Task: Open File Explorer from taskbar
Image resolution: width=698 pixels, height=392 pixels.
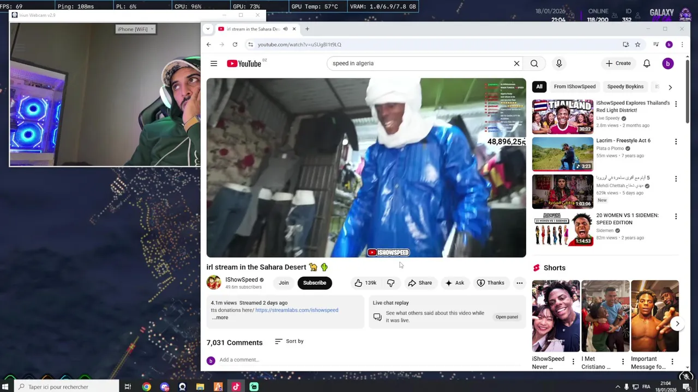Action: point(200,387)
